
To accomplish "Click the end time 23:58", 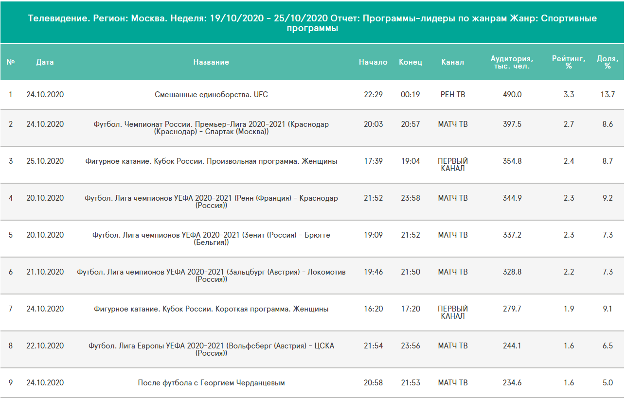I will (x=411, y=198).
